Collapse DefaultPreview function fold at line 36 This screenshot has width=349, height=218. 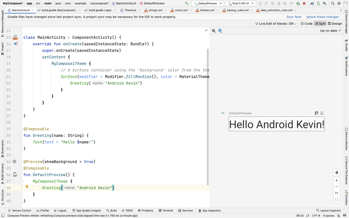22,175
